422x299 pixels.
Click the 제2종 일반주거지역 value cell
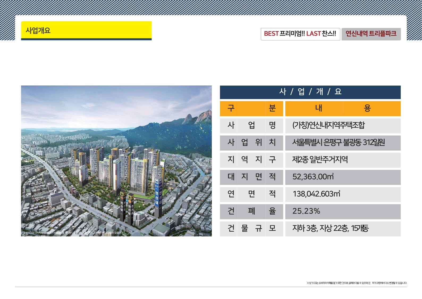320,160
